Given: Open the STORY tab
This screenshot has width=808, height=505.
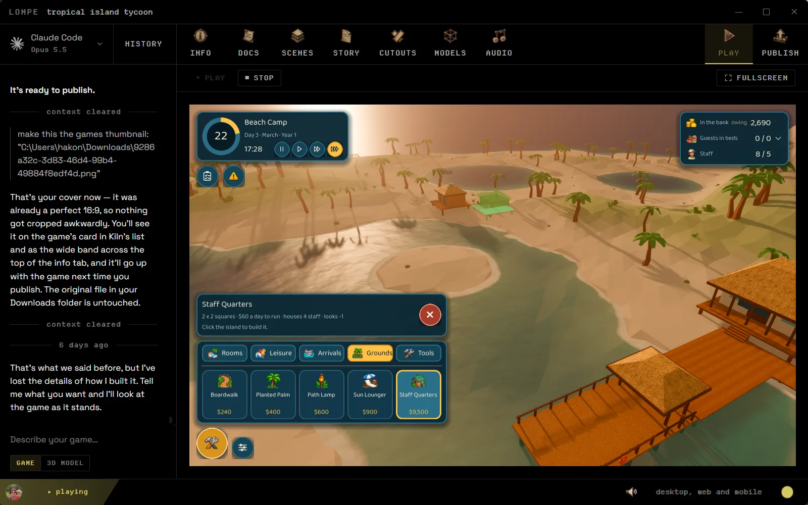Looking at the screenshot, I should click(346, 44).
